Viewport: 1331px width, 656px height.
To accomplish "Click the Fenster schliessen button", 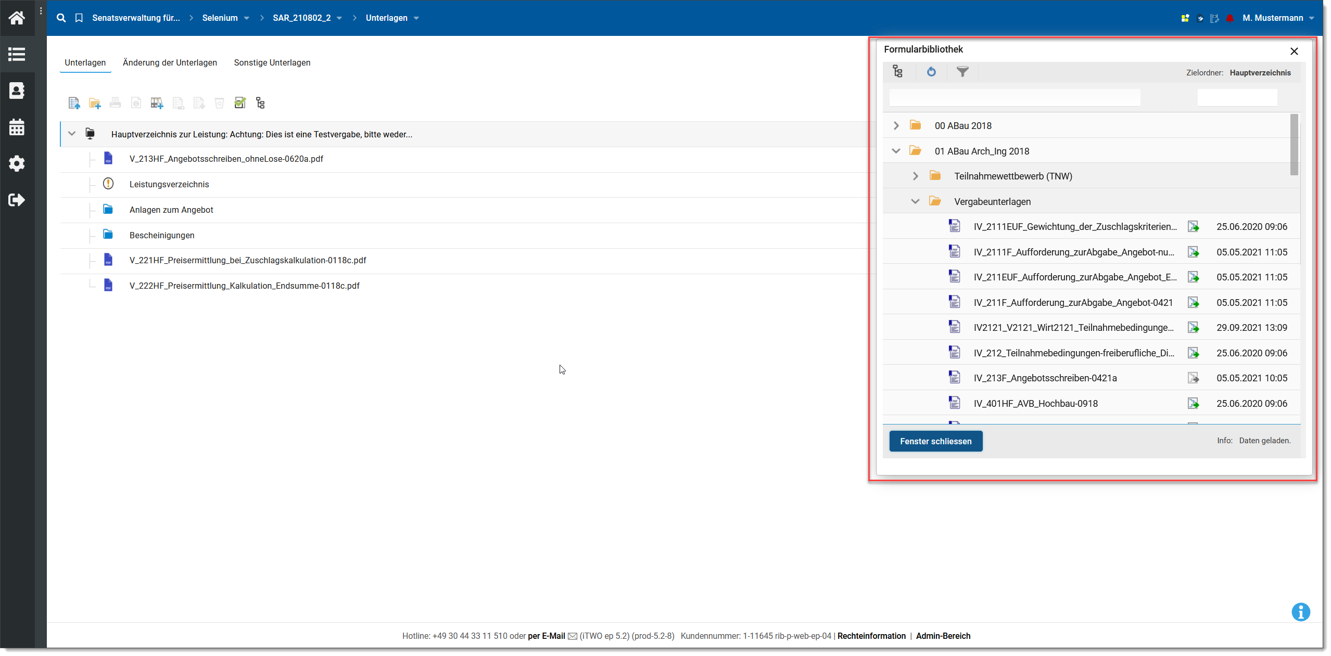I will 935,441.
